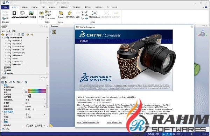This screenshot has height=136, width=210.
Task: Click the eye Visibility icon in the ribbon
Action: pyautogui.click(x=41, y=13)
